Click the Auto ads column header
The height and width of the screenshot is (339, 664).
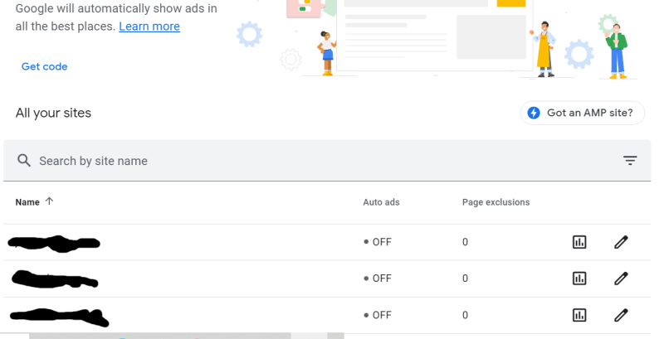click(381, 202)
